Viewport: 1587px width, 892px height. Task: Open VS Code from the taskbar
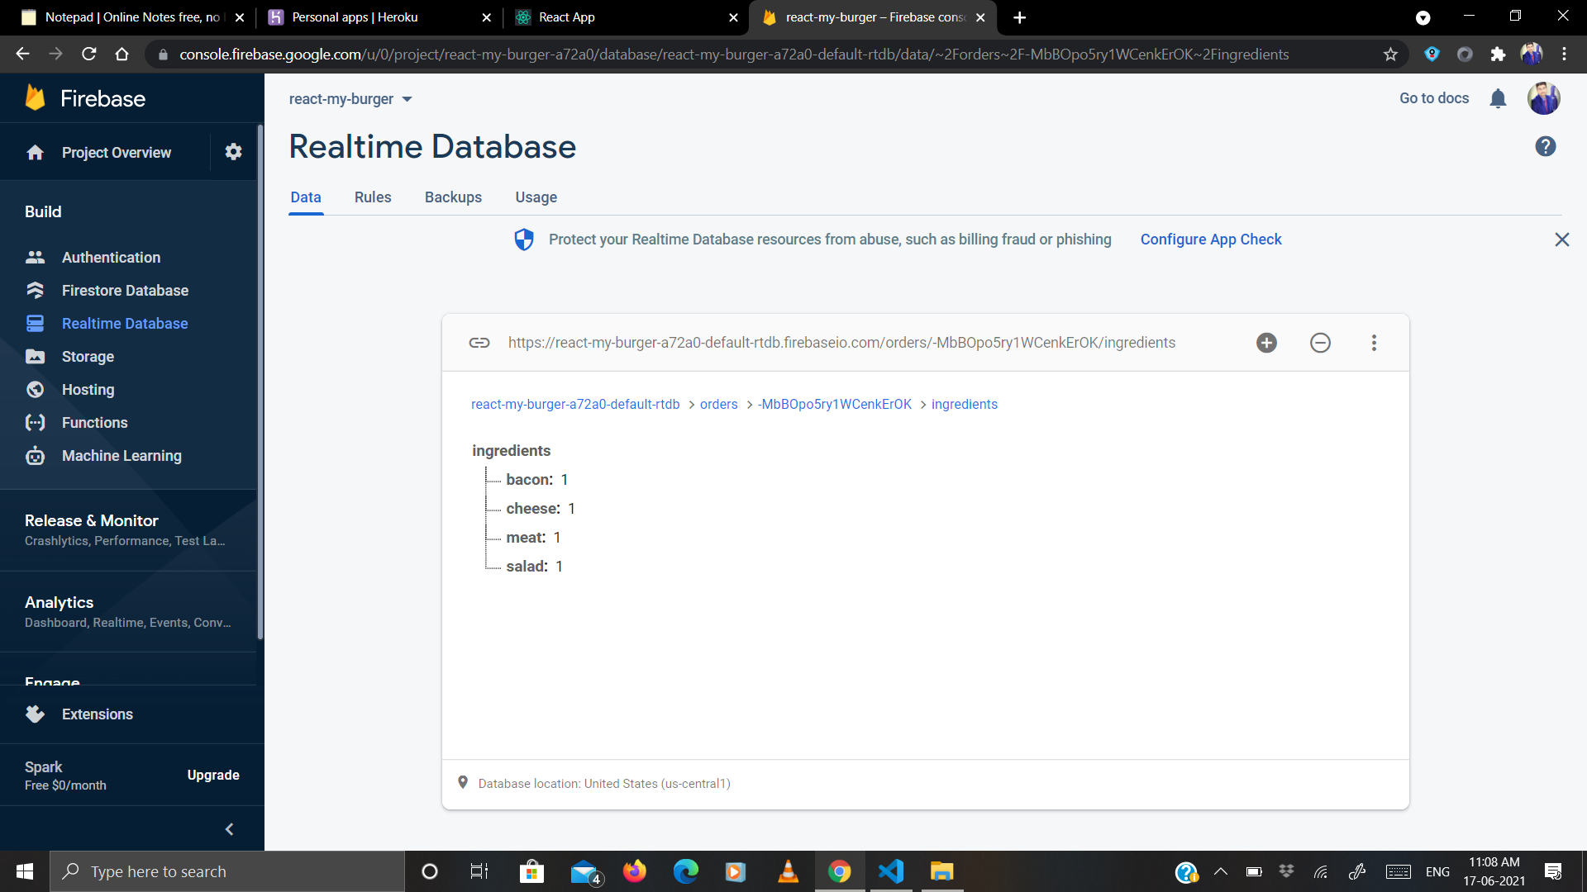[x=890, y=871]
